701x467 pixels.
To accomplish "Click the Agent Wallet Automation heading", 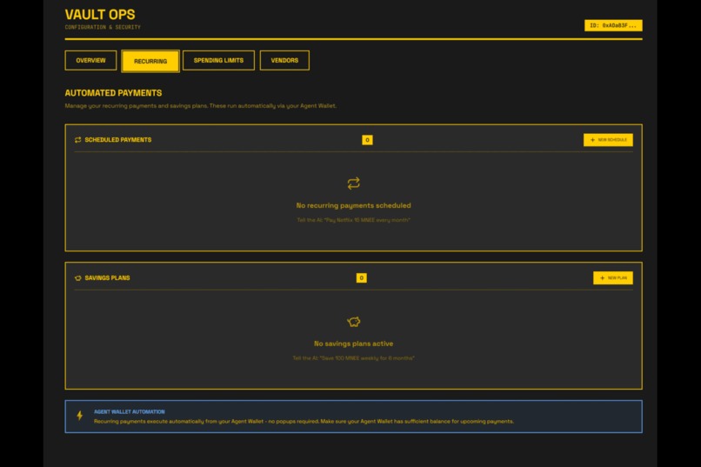I will (x=130, y=411).
